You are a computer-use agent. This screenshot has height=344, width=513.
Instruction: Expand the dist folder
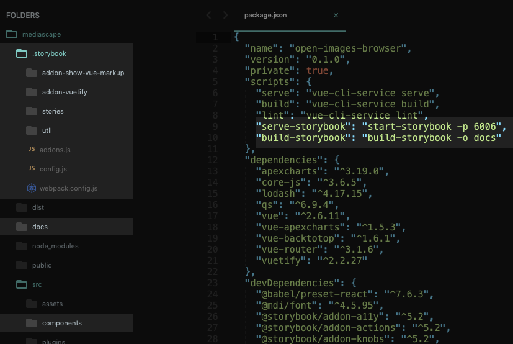point(38,207)
